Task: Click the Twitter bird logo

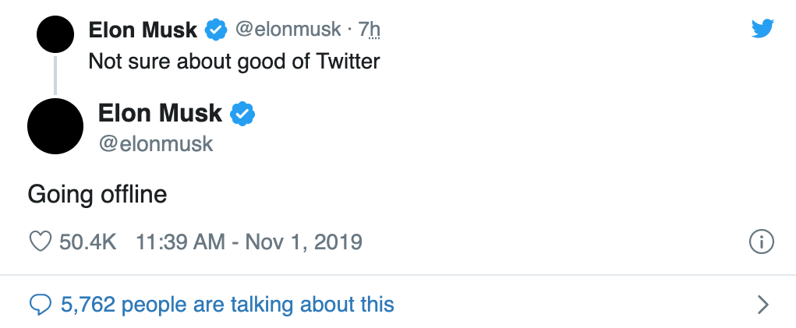Action: (762, 29)
